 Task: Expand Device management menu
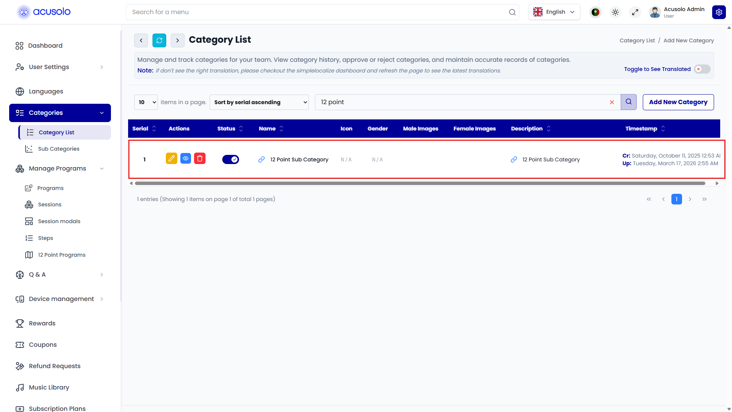click(60, 299)
